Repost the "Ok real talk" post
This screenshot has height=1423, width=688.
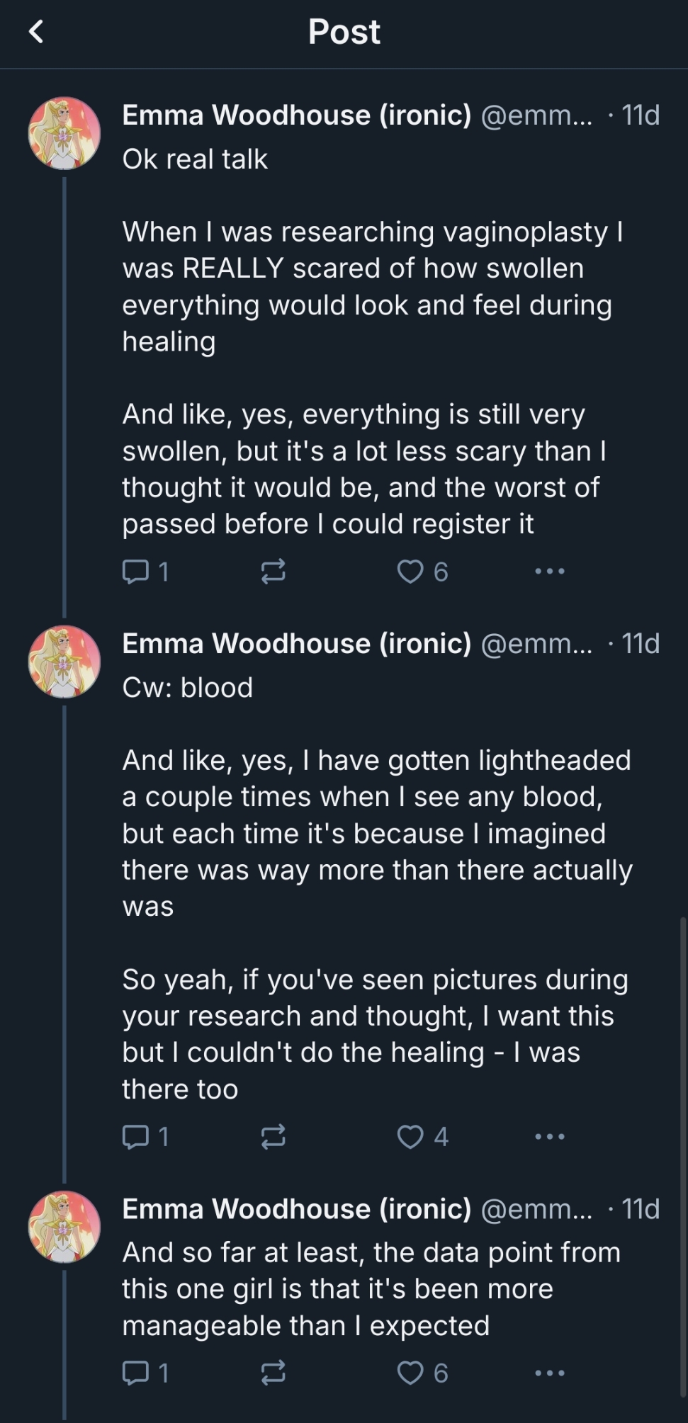click(x=273, y=571)
